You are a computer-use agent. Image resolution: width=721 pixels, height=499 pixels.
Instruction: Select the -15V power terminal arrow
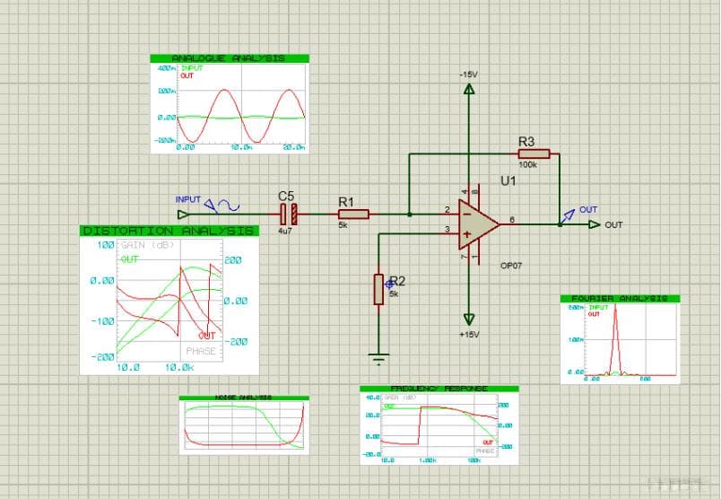468,89
